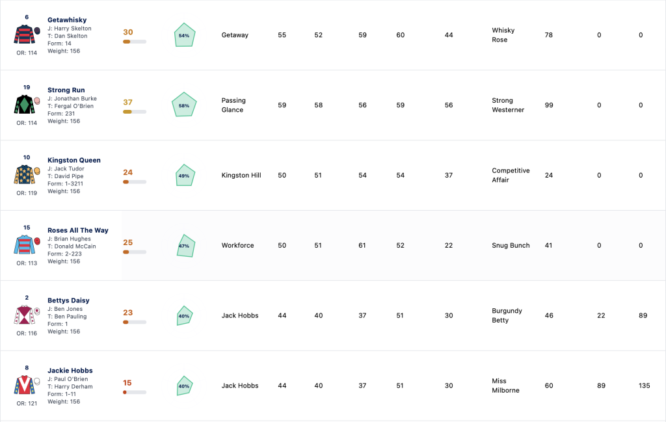Open the Jackie Hobbs horse link
This screenshot has height=422, width=666.
tap(70, 370)
